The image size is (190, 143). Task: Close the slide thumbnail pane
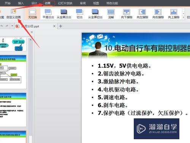(32, 32)
